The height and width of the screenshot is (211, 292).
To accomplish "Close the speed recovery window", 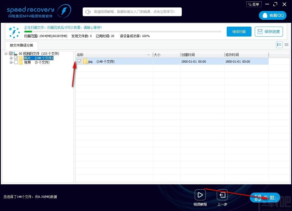I will [x=284, y=4].
